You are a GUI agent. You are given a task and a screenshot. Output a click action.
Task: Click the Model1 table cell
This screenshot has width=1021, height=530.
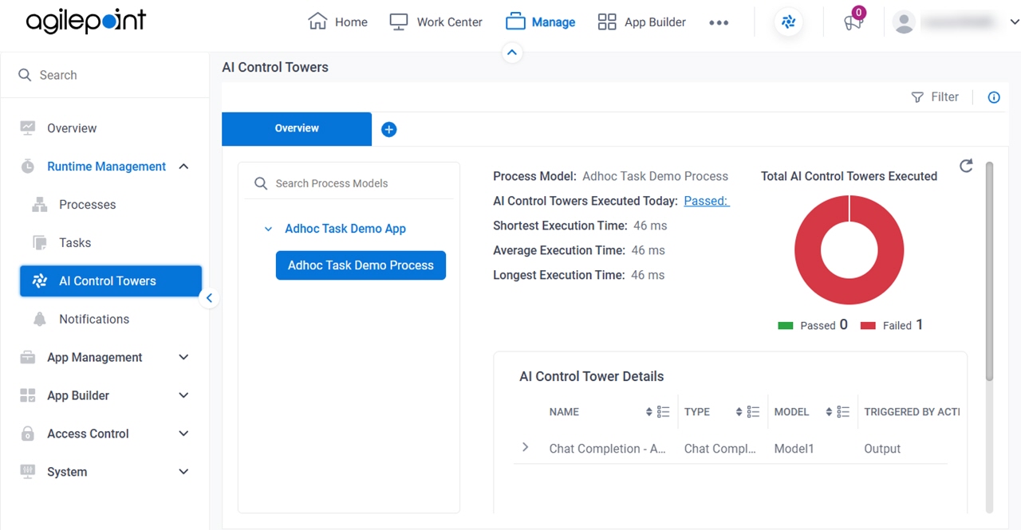794,449
